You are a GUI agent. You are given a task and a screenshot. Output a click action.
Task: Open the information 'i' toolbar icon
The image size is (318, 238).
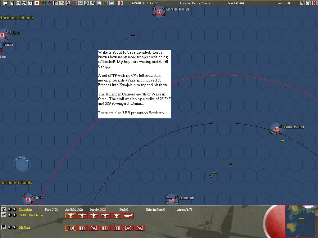pyautogui.click(x=31, y=3)
